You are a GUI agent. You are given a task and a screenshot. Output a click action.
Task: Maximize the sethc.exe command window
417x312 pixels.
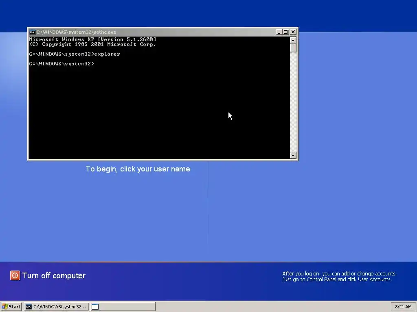click(x=285, y=32)
